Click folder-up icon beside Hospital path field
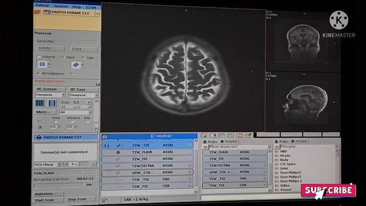The height and width of the screenshot is (206, 366). [x=277, y=146]
